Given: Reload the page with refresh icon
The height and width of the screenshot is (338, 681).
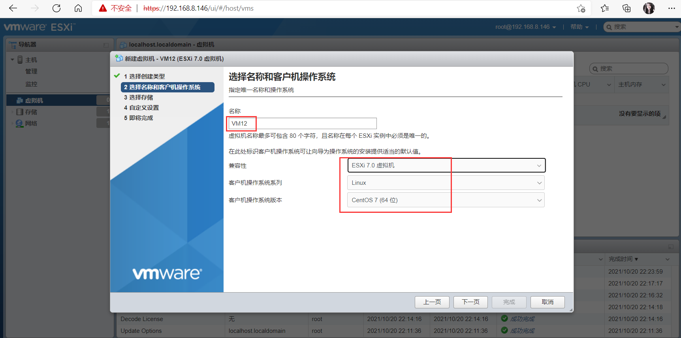Looking at the screenshot, I should pos(56,8).
